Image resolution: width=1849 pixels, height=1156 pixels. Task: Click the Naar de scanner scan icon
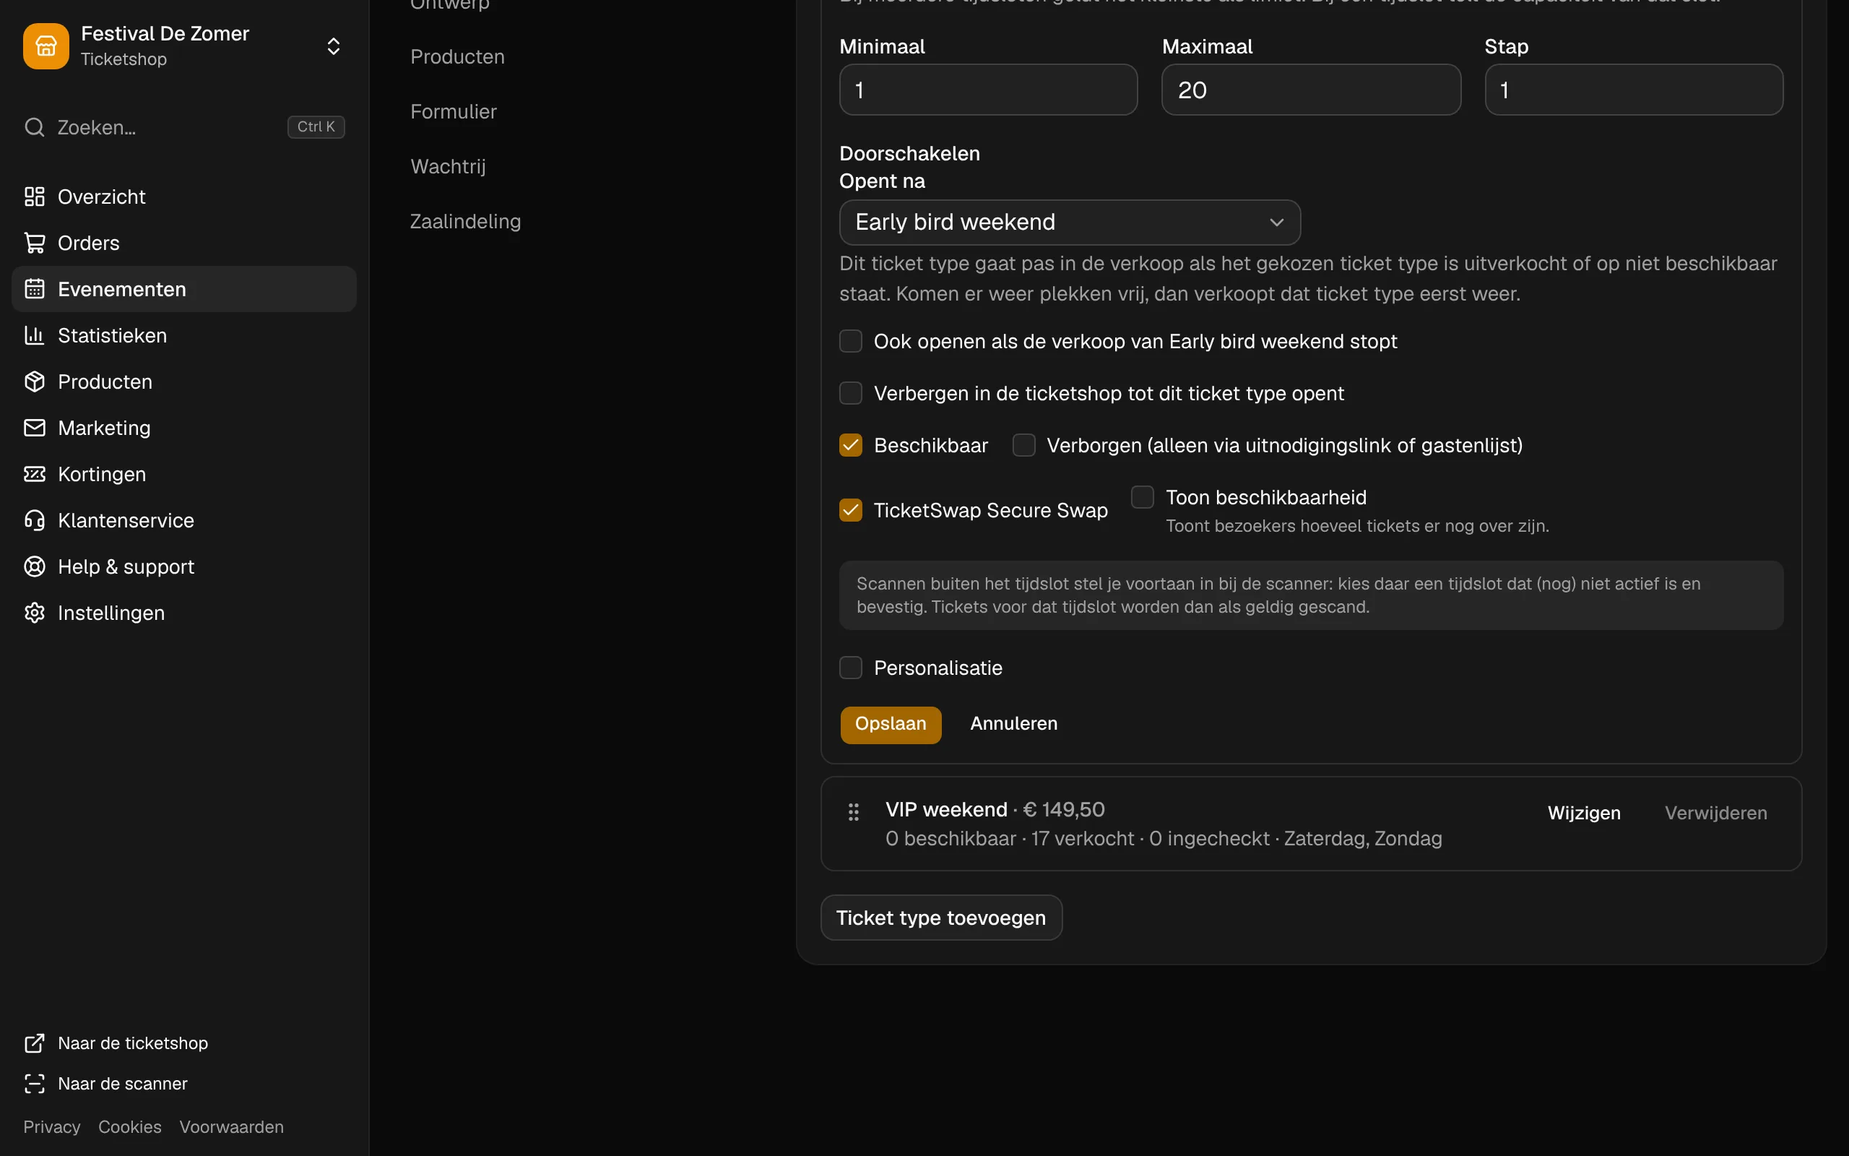click(35, 1083)
